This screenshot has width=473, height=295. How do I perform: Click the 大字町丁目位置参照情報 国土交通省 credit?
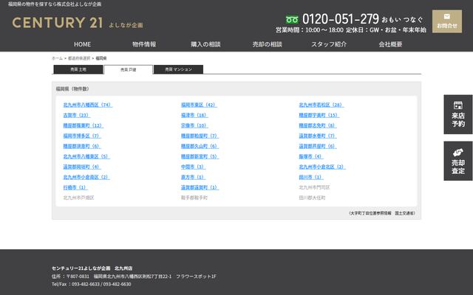click(x=382, y=213)
